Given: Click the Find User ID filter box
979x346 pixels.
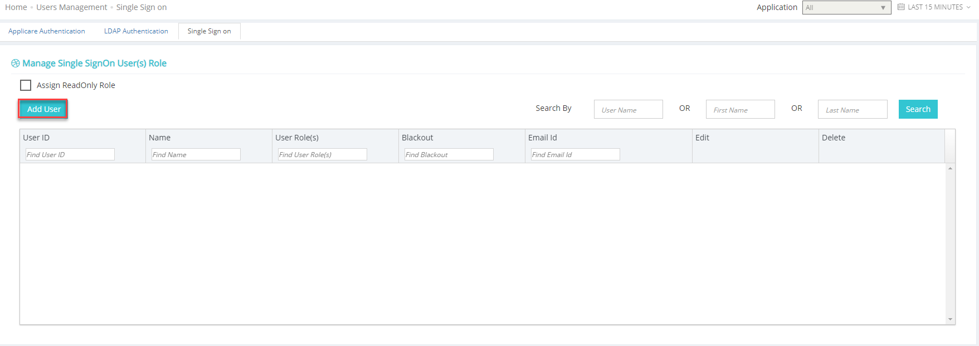Looking at the screenshot, I should coord(70,154).
